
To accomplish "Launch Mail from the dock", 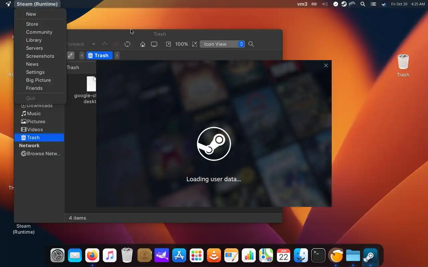I will [x=75, y=256].
